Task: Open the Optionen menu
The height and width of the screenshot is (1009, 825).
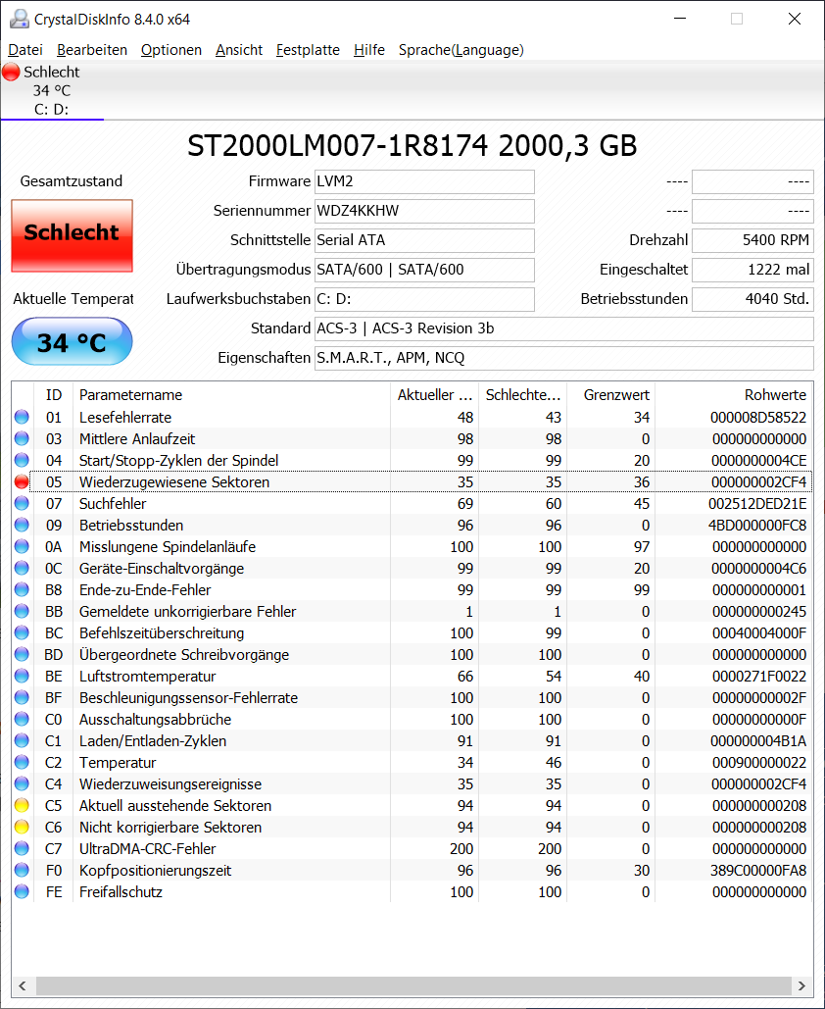Action: [x=171, y=50]
